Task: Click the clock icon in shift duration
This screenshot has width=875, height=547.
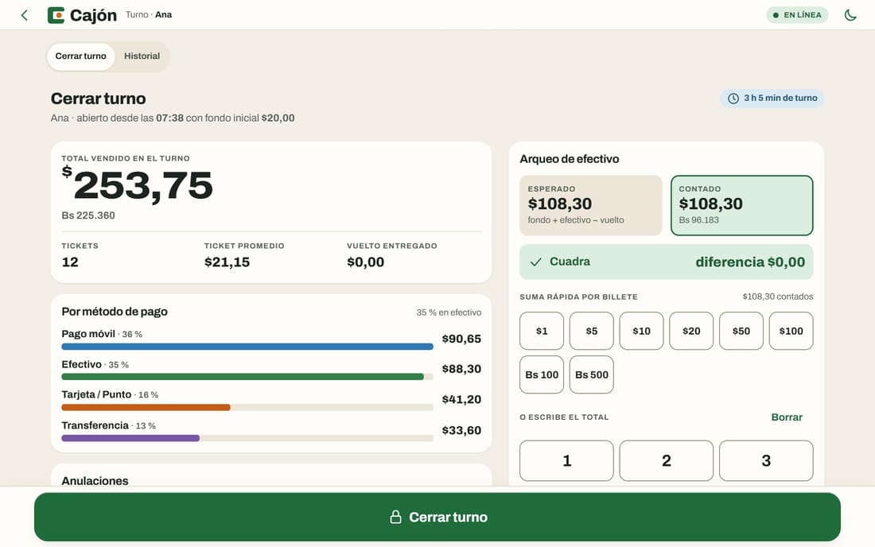Action: [x=733, y=98]
